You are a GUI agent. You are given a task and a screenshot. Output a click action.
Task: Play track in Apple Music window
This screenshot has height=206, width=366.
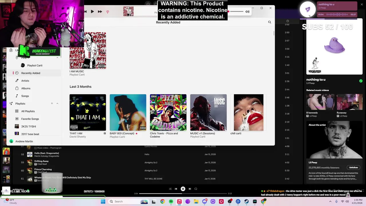click(92, 12)
